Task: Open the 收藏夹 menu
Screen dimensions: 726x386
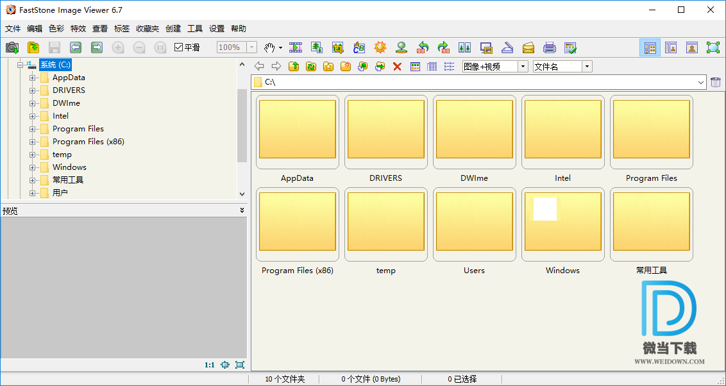Action: coord(148,29)
